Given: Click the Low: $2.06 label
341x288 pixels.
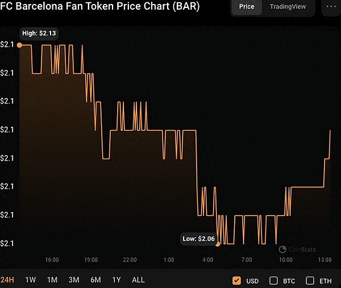Looking at the screenshot, I should click(x=198, y=239).
